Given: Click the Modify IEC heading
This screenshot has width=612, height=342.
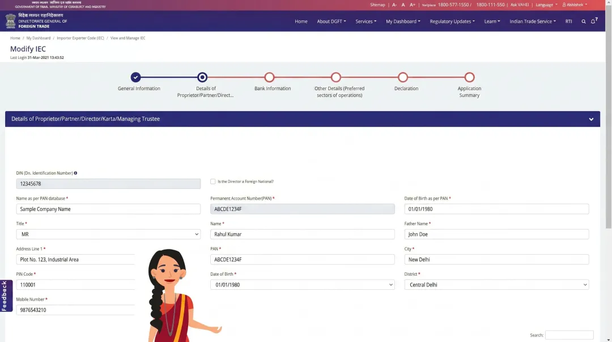Looking at the screenshot, I should point(28,49).
